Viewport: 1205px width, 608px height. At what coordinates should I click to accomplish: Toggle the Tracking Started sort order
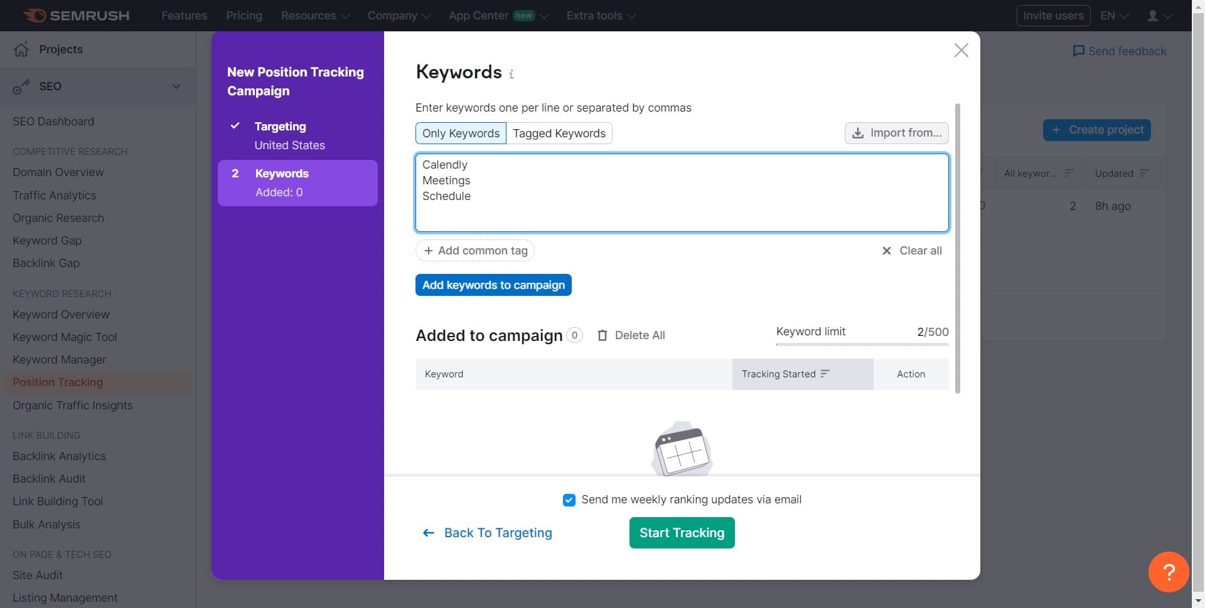click(x=825, y=374)
